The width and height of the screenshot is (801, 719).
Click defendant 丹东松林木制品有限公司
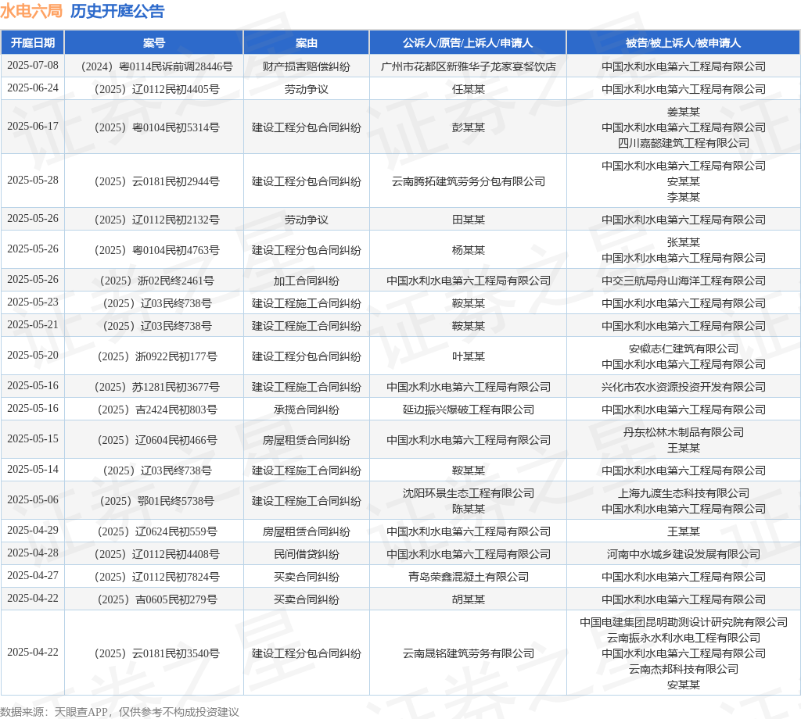click(684, 432)
